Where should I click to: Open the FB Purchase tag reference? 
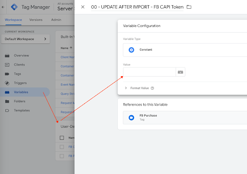click(x=185, y=118)
